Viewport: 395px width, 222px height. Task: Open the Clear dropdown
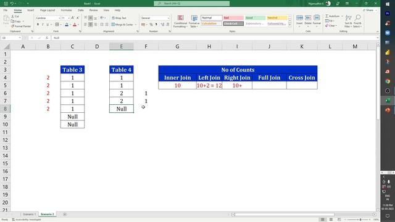coord(331,26)
